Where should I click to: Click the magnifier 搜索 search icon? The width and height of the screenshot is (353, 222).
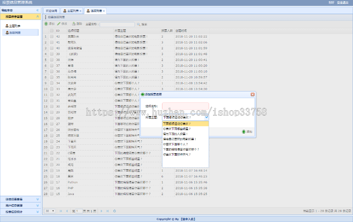pos(139,24)
